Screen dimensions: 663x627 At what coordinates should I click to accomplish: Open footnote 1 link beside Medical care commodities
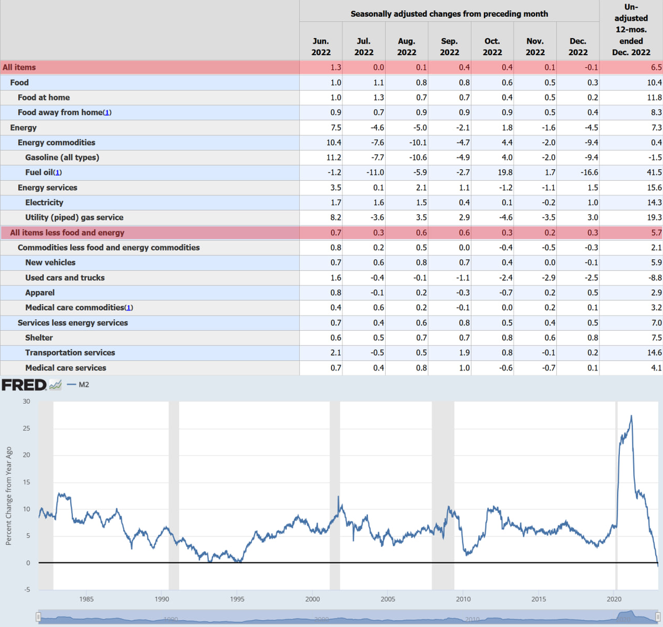(x=129, y=308)
